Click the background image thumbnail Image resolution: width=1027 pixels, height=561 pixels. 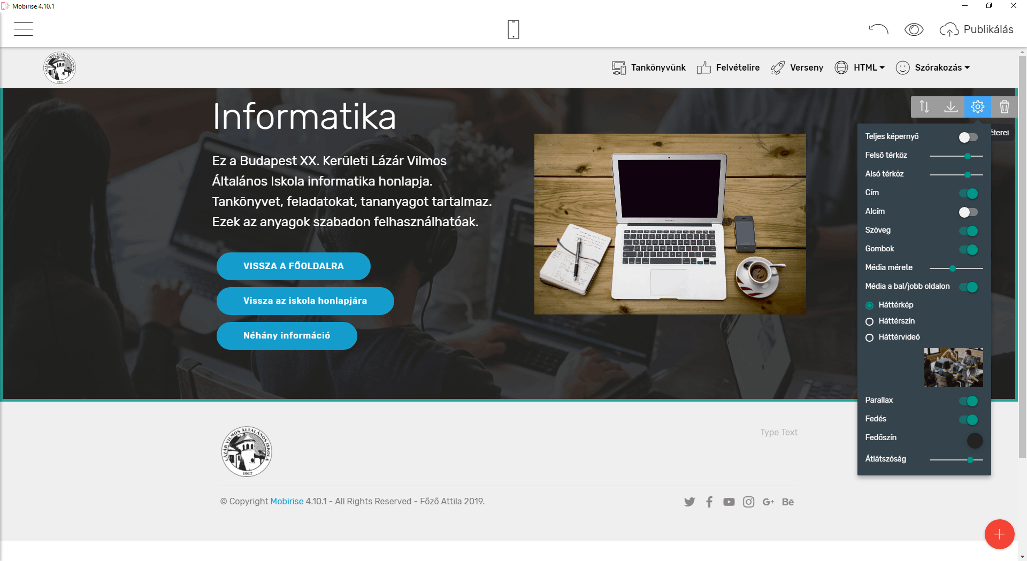tap(953, 368)
